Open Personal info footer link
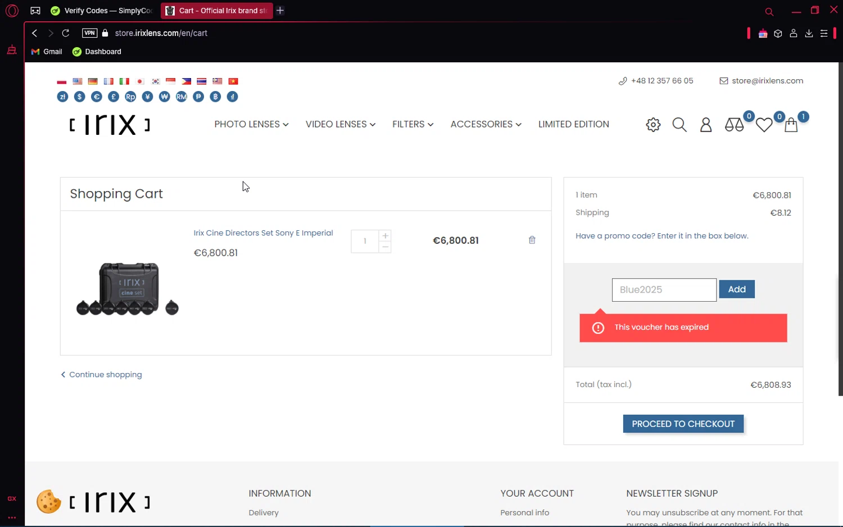 525,513
